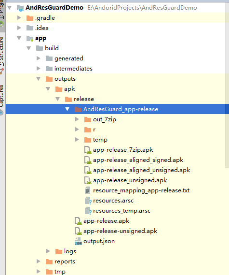The image size is (229, 275).
Task: Expand the out_7zip folder arrow
Action: pyautogui.click(x=77, y=119)
